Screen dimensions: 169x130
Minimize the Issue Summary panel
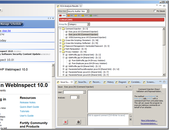click(160, 82)
